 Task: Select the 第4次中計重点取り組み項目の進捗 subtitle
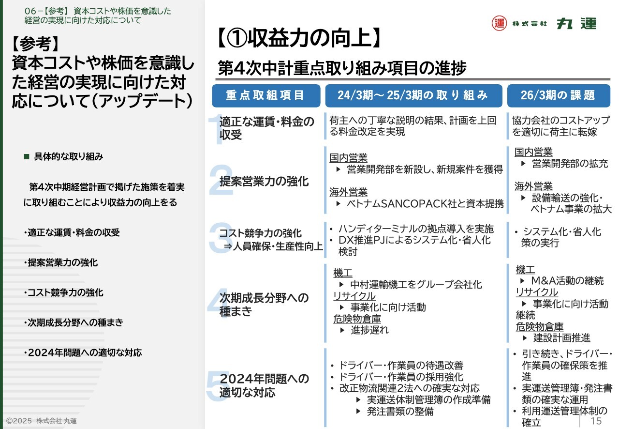(x=342, y=68)
